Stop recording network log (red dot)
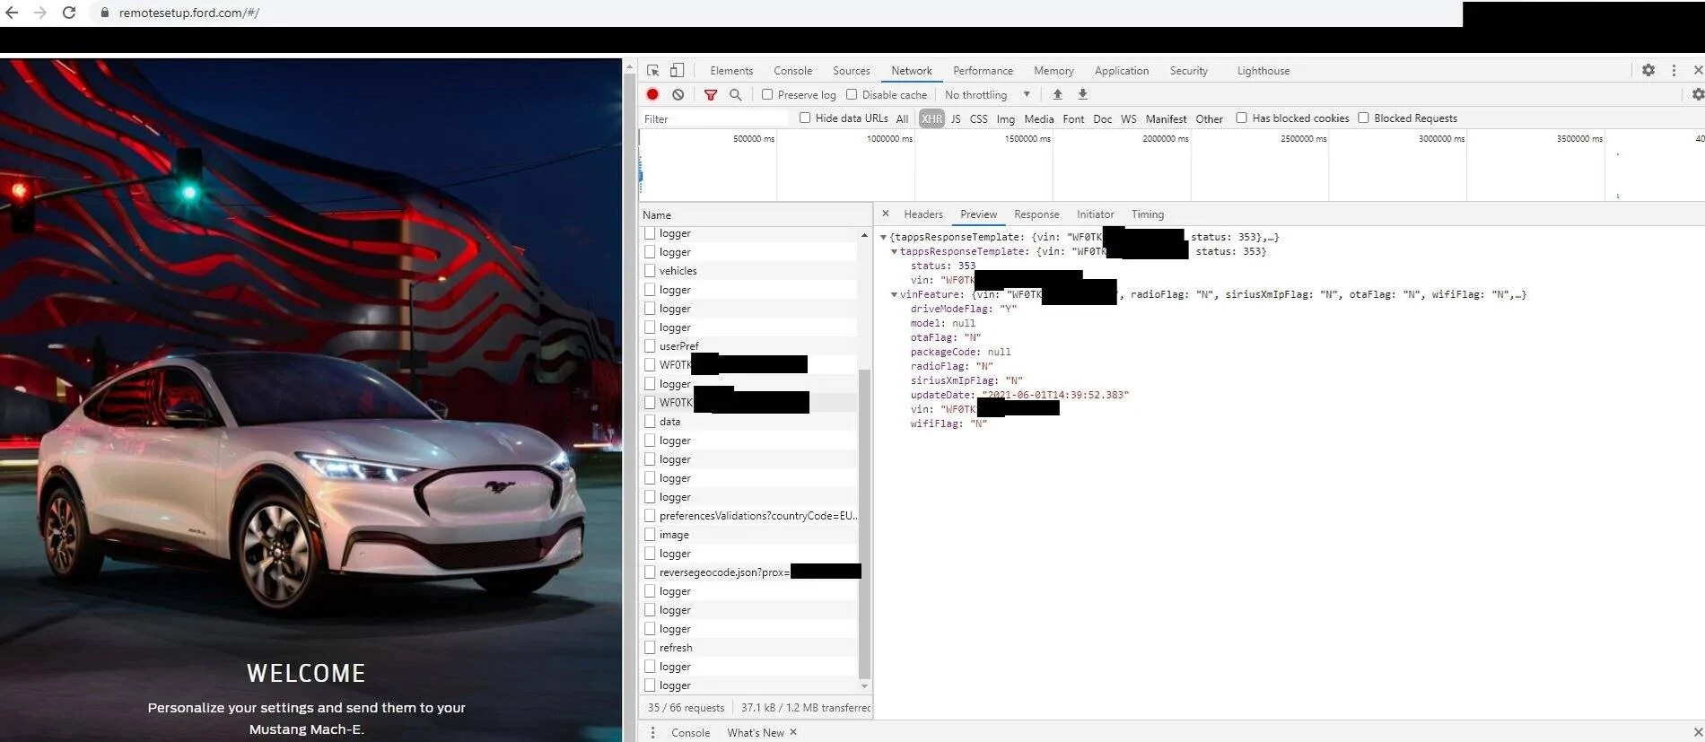1705x742 pixels. [x=652, y=94]
